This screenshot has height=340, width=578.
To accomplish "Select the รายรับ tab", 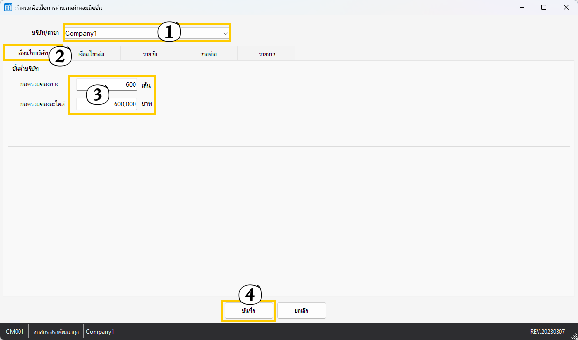I will (150, 54).
